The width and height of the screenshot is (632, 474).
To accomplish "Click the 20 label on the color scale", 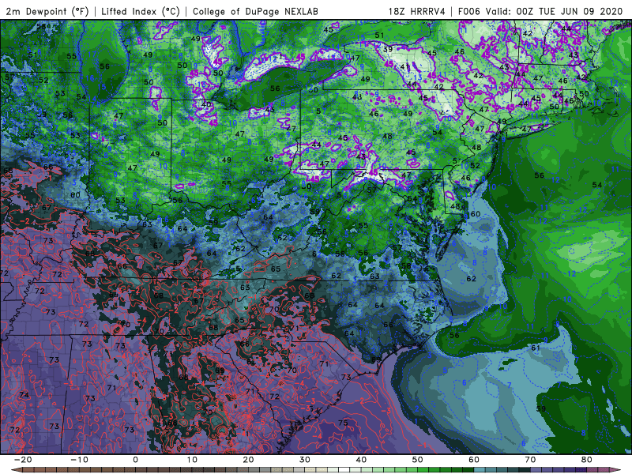I will (x=248, y=460).
